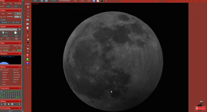Collapse the Histogram panel
This screenshot has height=112, width=207.
click(20, 54)
